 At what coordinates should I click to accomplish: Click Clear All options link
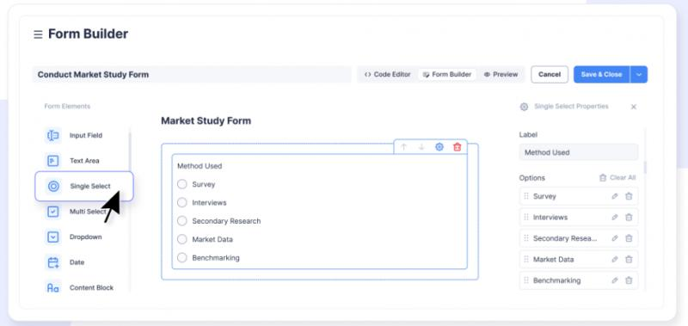pyautogui.click(x=617, y=178)
